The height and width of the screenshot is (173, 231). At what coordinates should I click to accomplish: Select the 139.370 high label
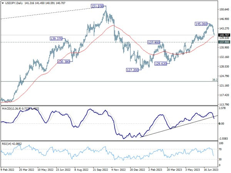[x=56, y=39]
